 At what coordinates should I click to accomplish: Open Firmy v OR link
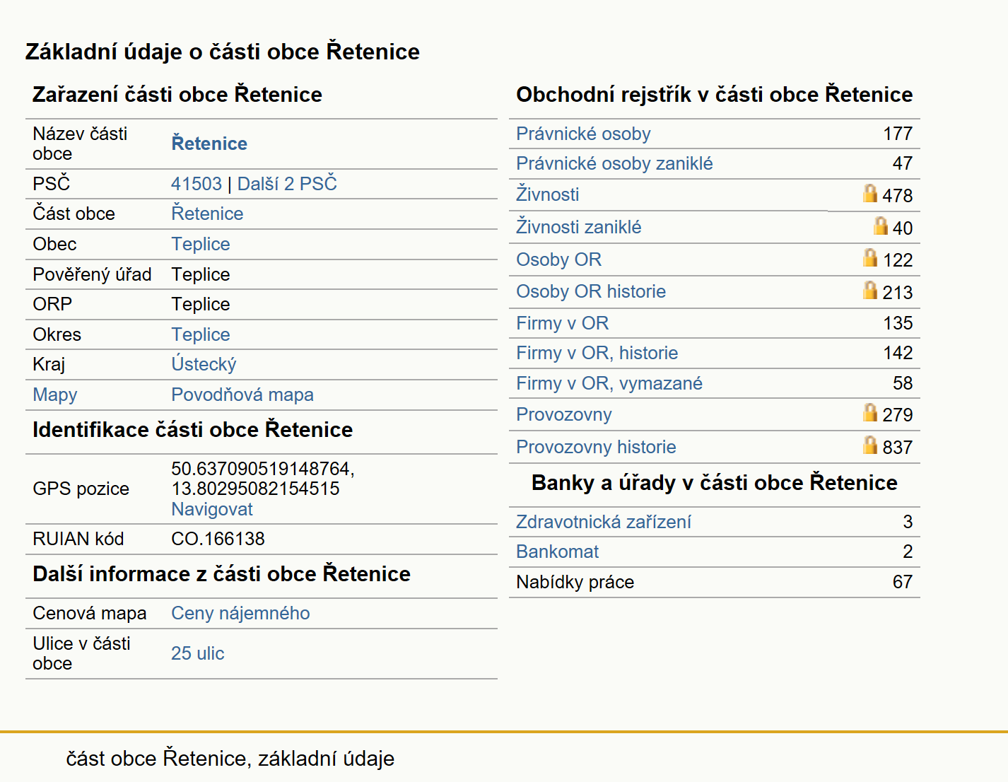[563, 323]
